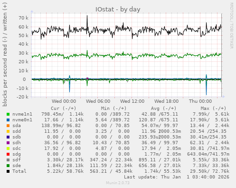Click the vertical axis title 'blocks per second read (-) / written (+)'

(5, 55)
